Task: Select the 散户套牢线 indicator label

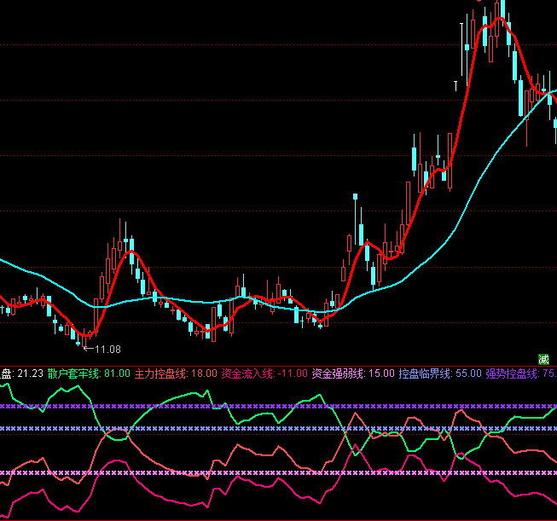Action: pos(74,373)
